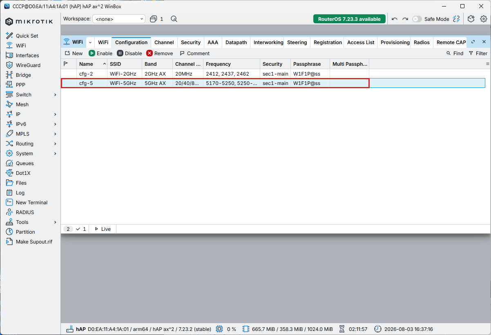The height and width of the screenshot is (335, 491).
Task: Open WinBox settings gear
Action: 484,19
